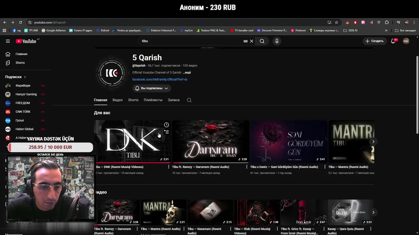
Task: Open the Вы подписаны subscription dropdown
Action: click(x=152, y=88)
